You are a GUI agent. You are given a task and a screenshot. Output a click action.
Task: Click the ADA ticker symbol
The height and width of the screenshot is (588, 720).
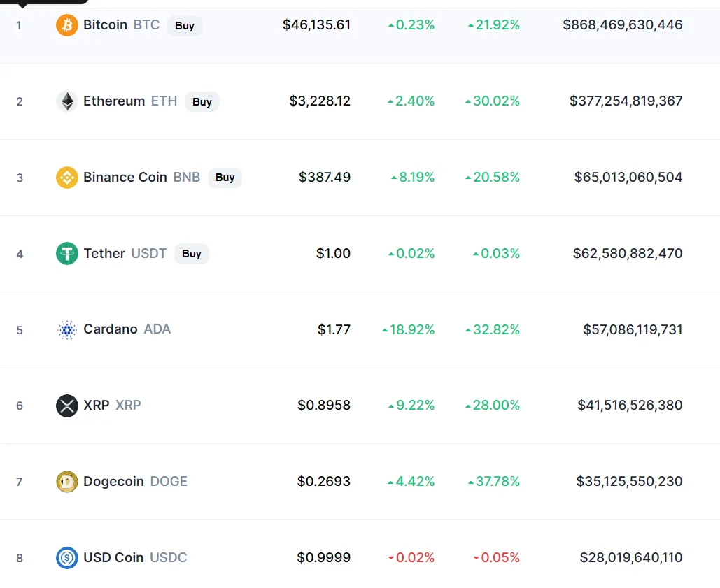[x=157, y=329]
